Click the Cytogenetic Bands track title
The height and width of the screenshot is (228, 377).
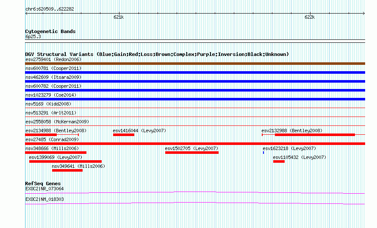(x=50, y=31)
